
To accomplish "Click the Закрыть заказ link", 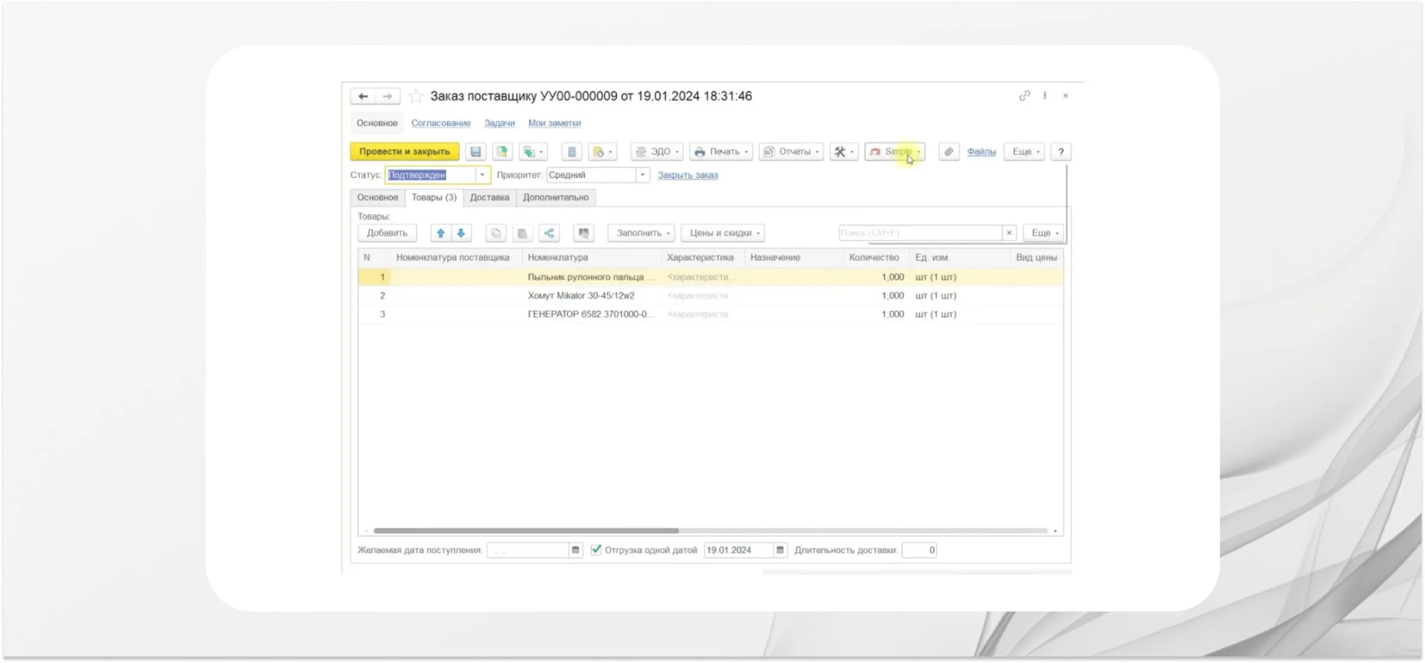I will 688,175.
